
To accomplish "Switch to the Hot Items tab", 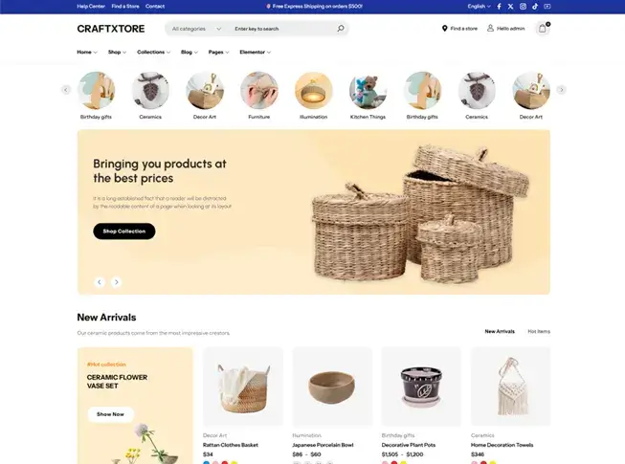I will (539, 331).
